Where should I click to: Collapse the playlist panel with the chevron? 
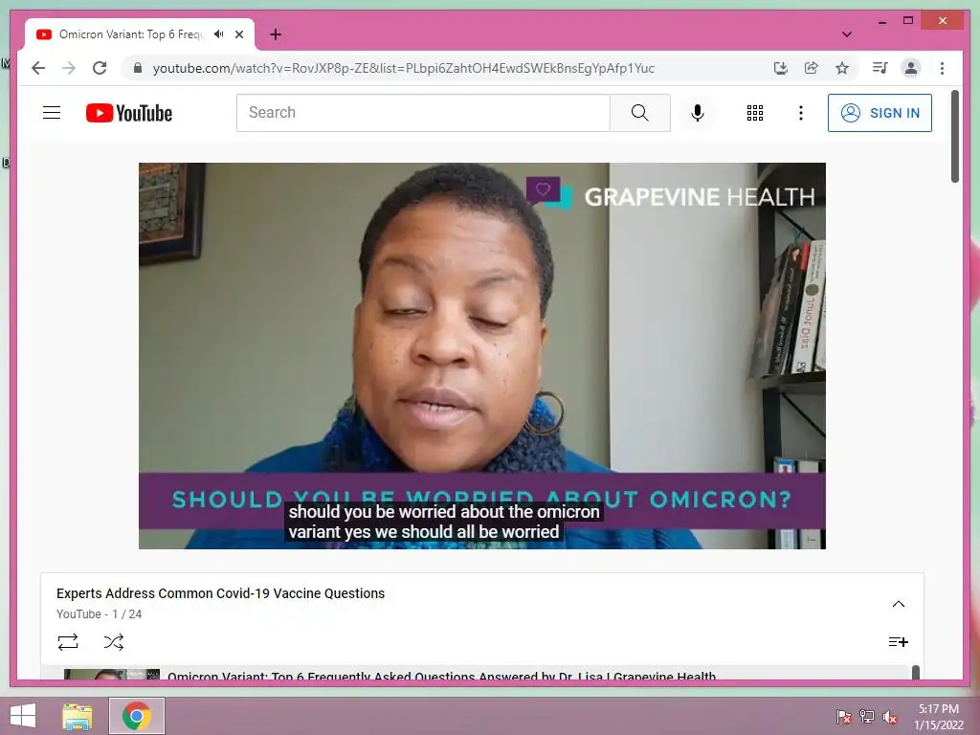(898, 604)
